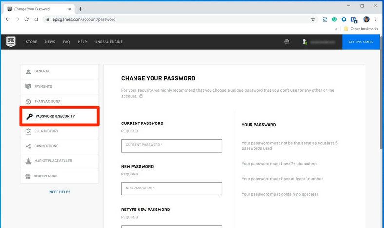This screenshot has width=384, height=228.
Task: Click the 'RETYPE NEW PASSWORD' label
Action: [x=146, y=210]
